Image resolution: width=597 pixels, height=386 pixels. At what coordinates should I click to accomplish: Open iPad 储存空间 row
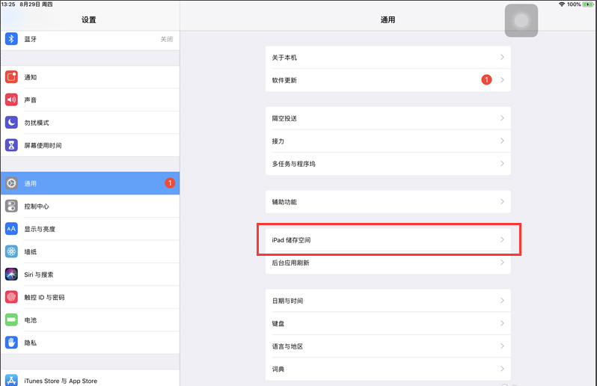(x=388, y=239)
